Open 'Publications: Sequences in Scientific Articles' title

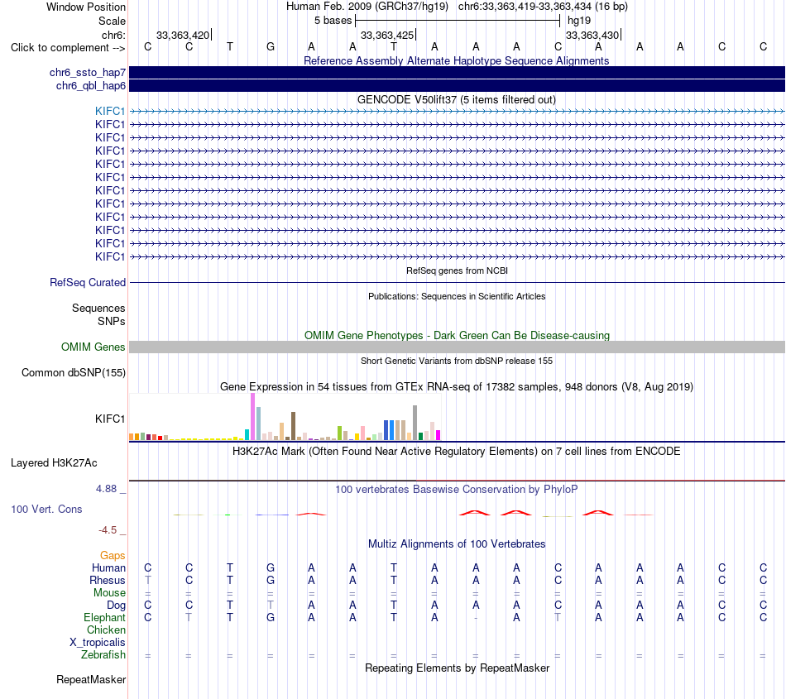[x=457, y=296]
